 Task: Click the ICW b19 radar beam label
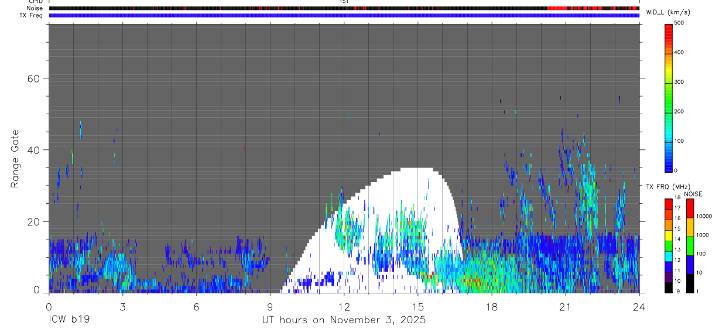pos(69,320)
